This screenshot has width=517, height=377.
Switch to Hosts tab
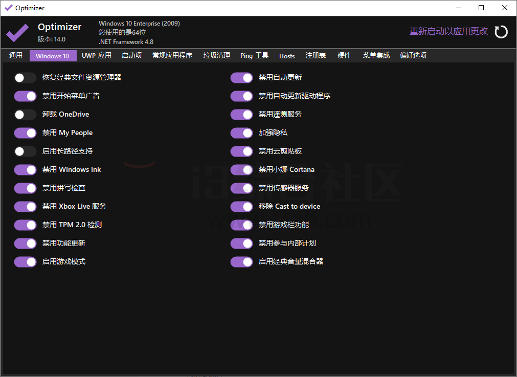point(287,56)
